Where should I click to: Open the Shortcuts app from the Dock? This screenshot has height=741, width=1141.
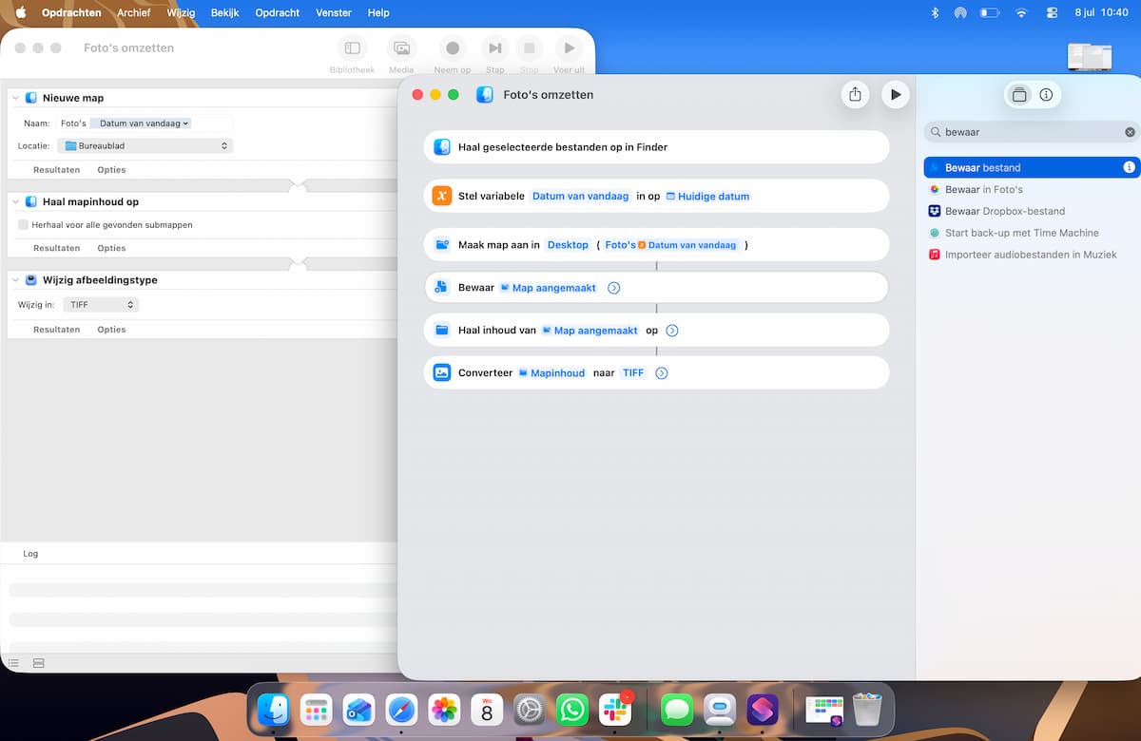(764, 710)
